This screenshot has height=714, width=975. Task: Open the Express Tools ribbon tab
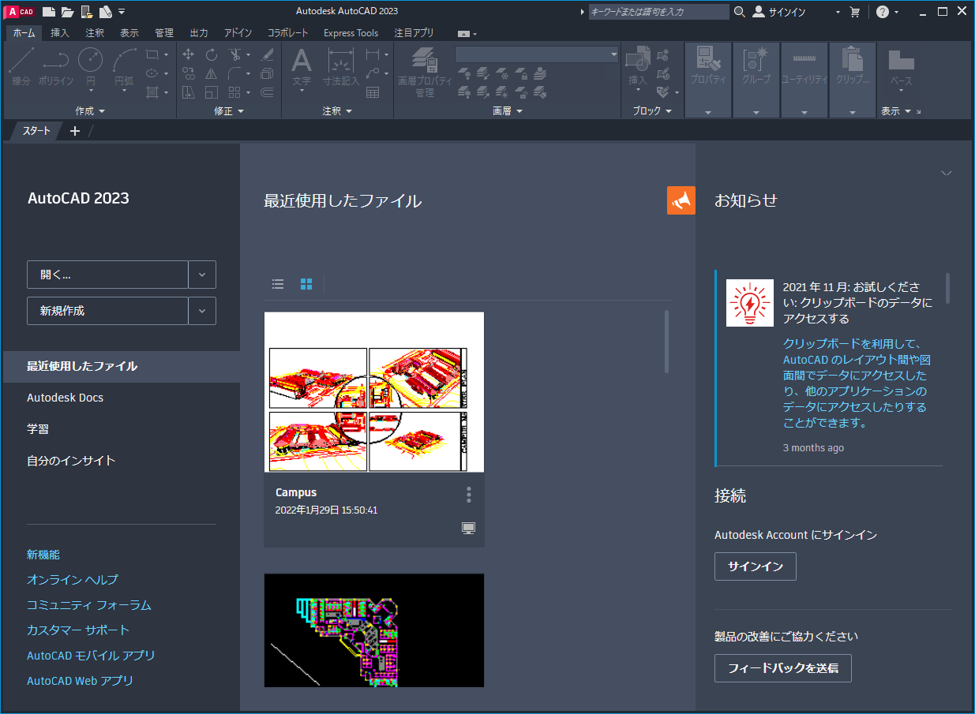[351, 33]
